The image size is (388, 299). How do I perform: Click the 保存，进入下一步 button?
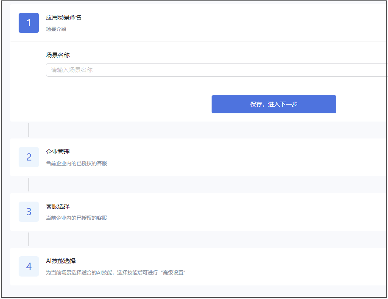click(x=274, y=104)
